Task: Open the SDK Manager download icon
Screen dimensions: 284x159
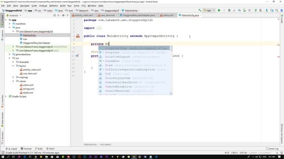Action: tap(267, 11)
